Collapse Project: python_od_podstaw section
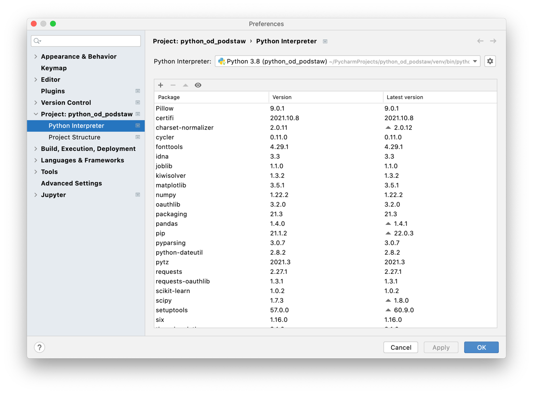Screen dimensions: 533x394 (36, 114)
